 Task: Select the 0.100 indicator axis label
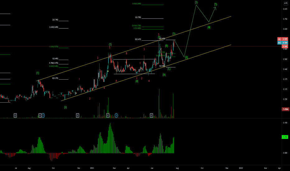[285, 123]
